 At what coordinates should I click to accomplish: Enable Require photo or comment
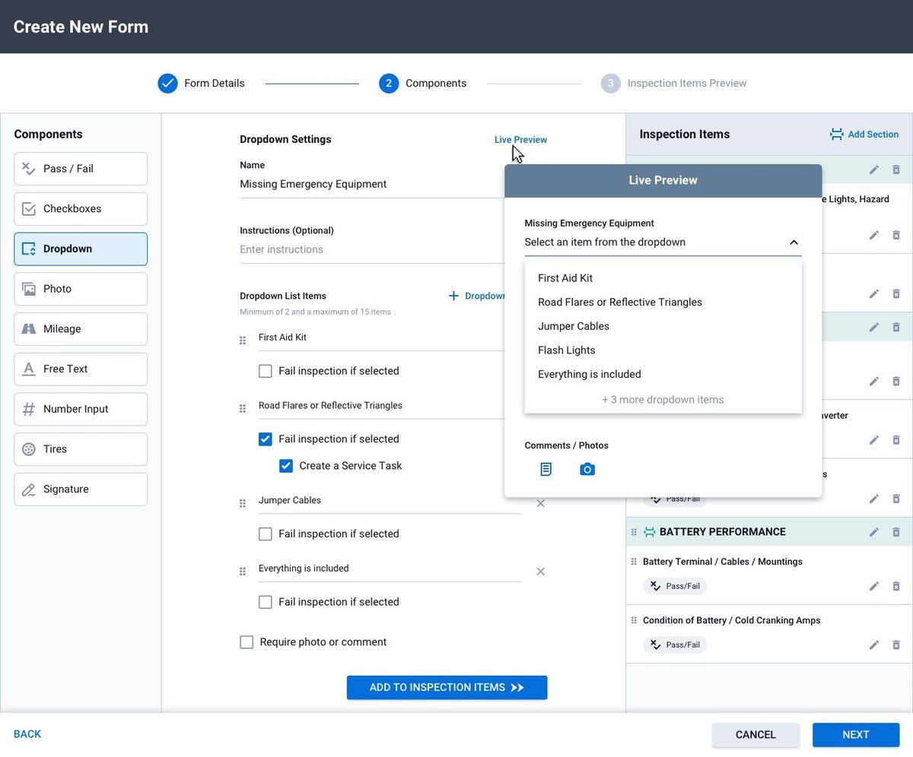point(247,641)
